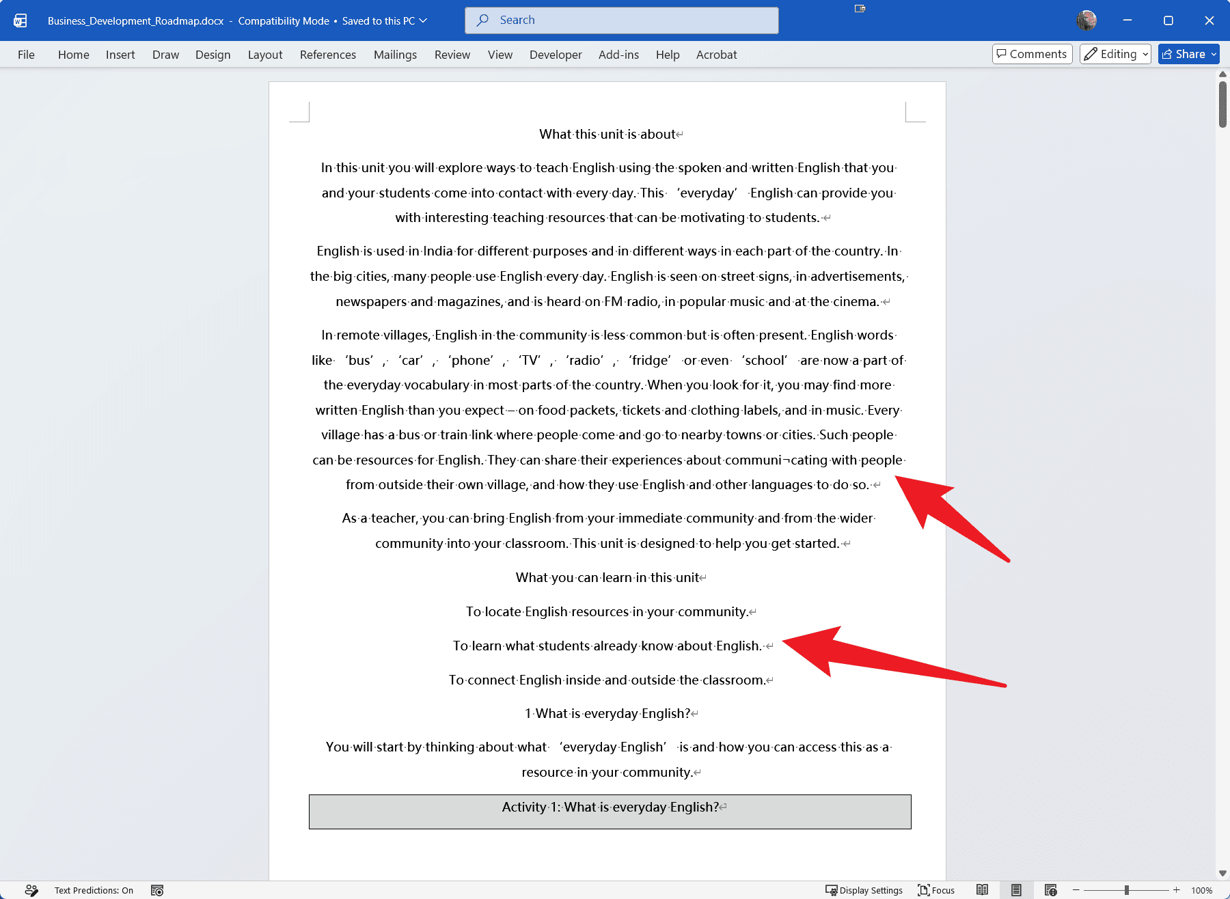1230x899 pixels.
Task: Click the heading '1 What is everyday English?'
Action: (607, 713)
